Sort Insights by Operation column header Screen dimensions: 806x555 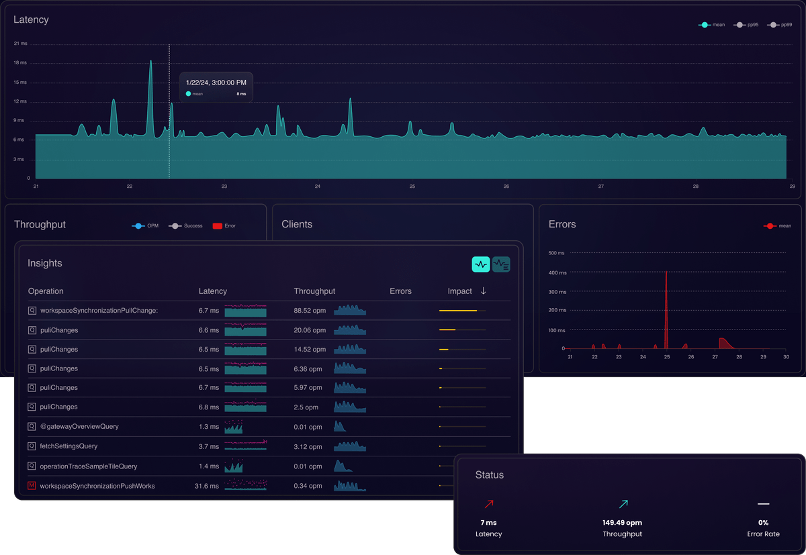click(x=46, y=291)
